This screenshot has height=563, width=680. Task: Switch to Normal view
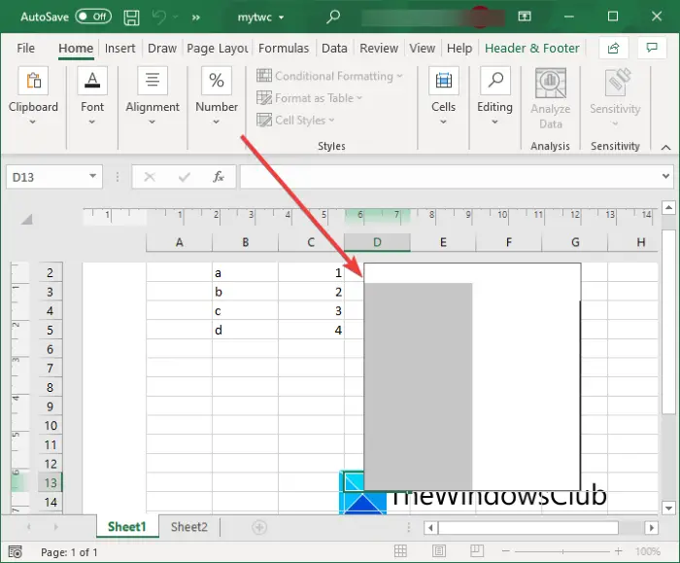click(400, 551)
